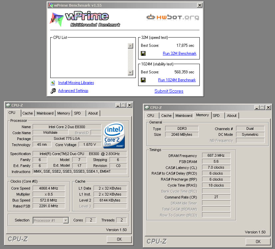
Task: Open the Advanced Settings link
Action: click(x=73, y=91)
